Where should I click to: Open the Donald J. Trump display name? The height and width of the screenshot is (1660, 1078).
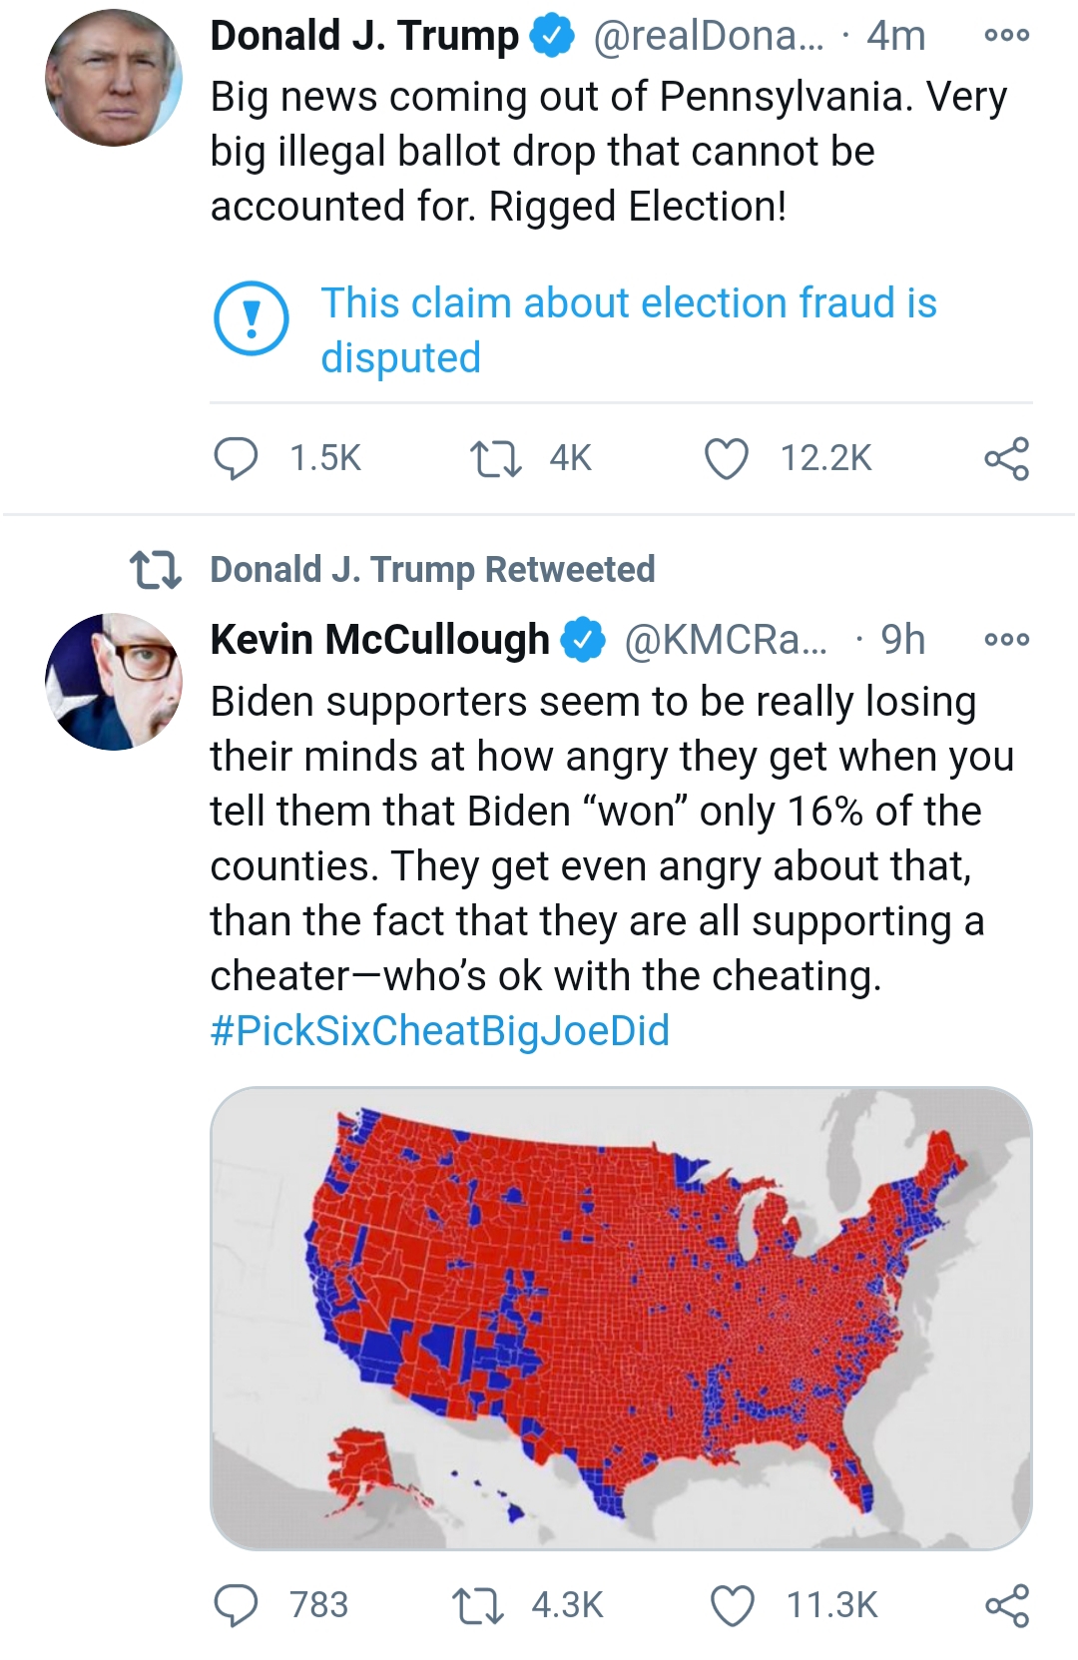(x=364, y=36)
